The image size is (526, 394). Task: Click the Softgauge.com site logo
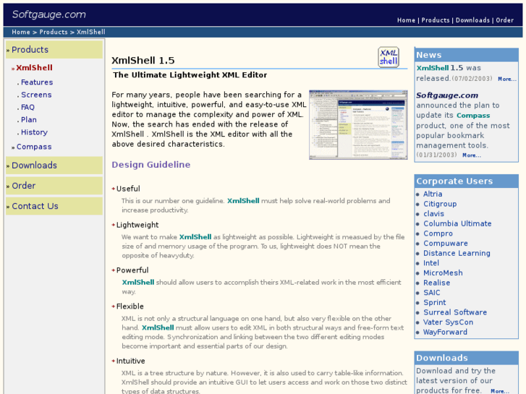click(49, 14)
